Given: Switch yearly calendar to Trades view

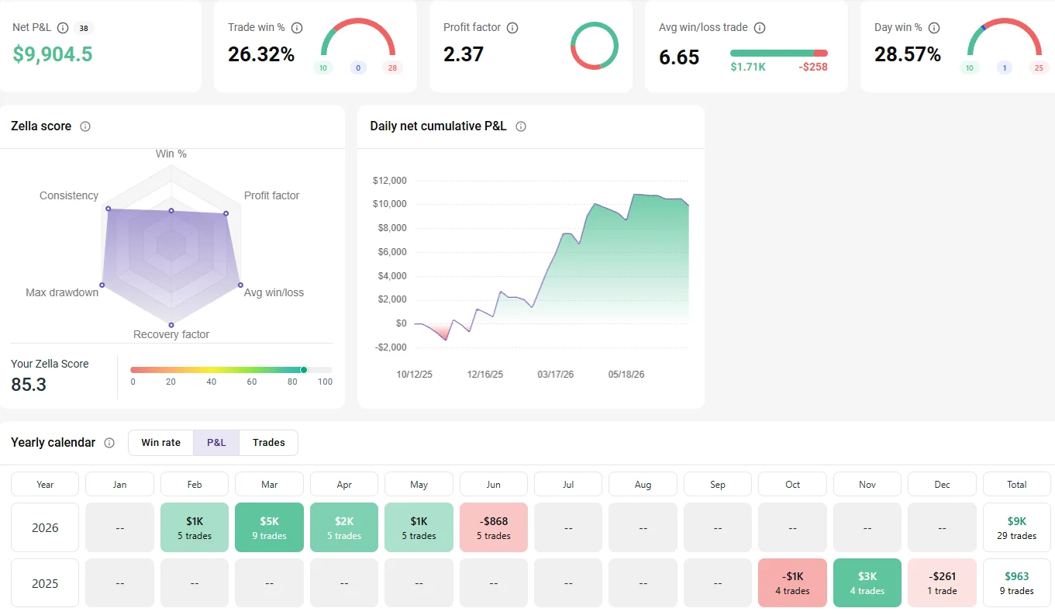Looking at the screenshot, I should point(269,443).
